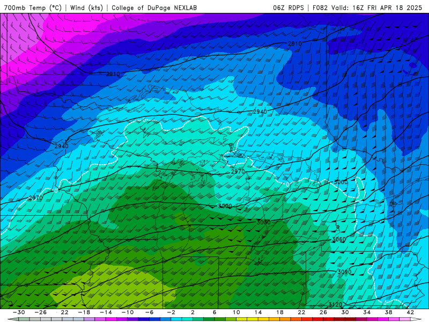The height and width of the screenshot is (322, 429).
Task: Click the 3120 height contour label
Action: [335, 304]
